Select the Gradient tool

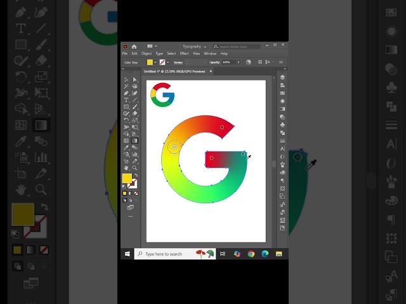point(134,141)
